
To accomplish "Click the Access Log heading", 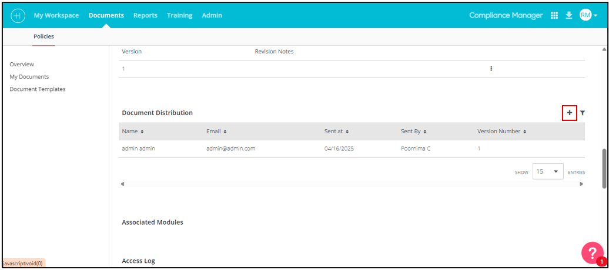I will [139, 261].
